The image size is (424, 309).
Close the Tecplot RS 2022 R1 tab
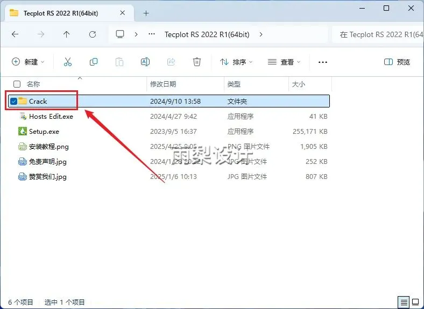tap(122, 13)
